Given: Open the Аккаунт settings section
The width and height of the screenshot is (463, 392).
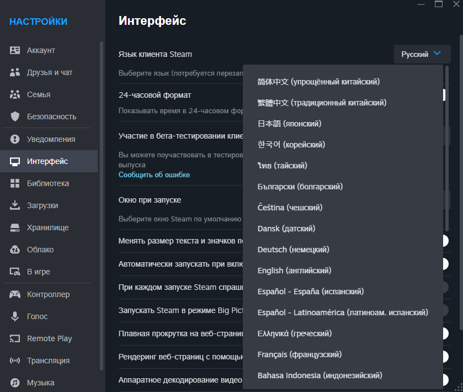Looking at the screenshot, I should pyautogui.click(x=49, y=50).
